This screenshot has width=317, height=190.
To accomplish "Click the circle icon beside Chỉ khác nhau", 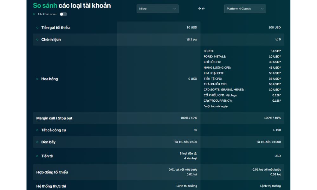I will tap(34, 14).
